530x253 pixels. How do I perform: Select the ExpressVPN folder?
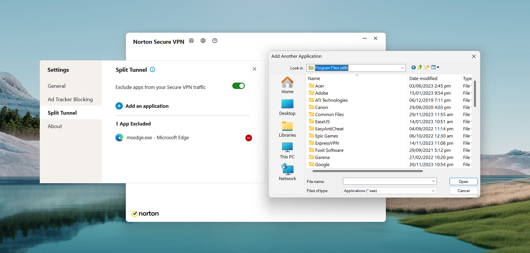[x=327, y=143]
